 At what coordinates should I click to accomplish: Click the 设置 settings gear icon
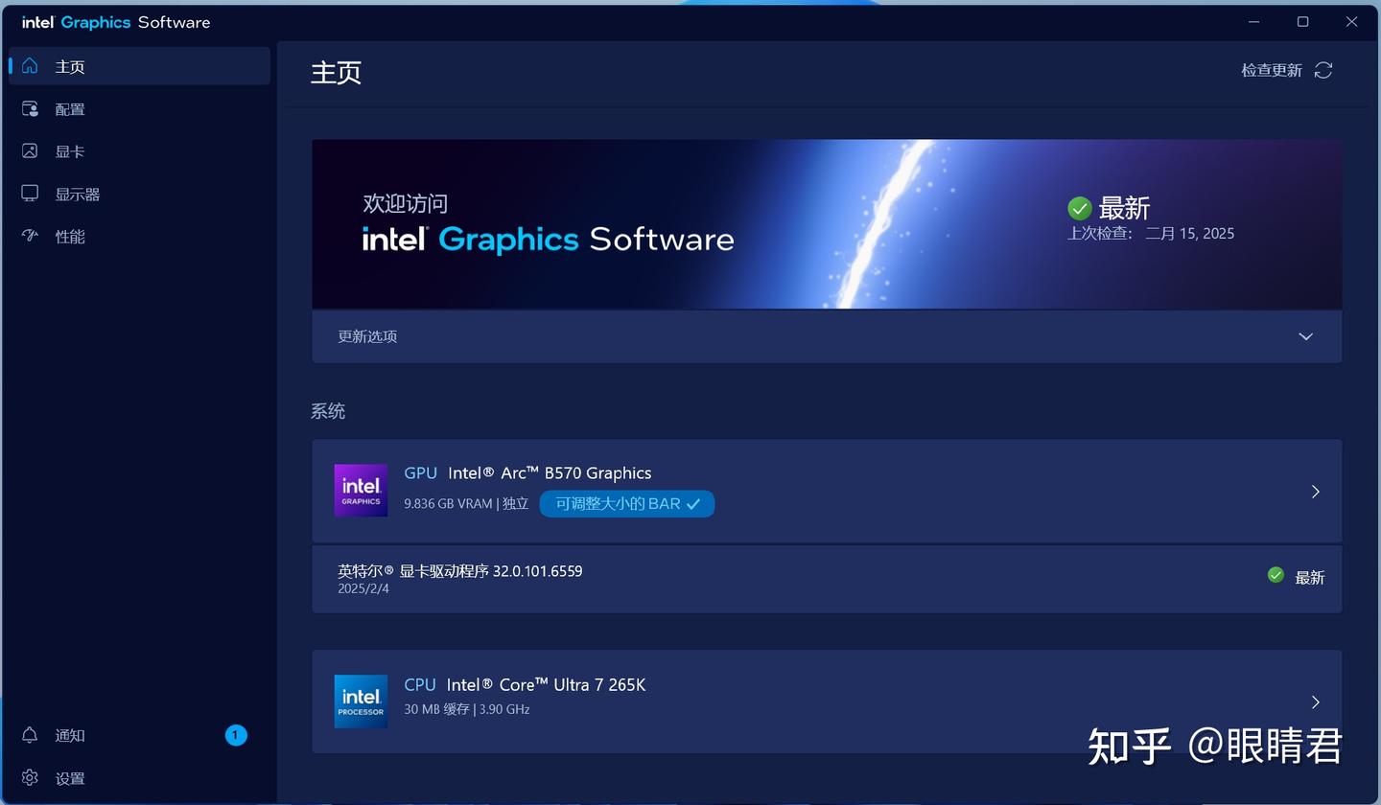pos(30,778)
